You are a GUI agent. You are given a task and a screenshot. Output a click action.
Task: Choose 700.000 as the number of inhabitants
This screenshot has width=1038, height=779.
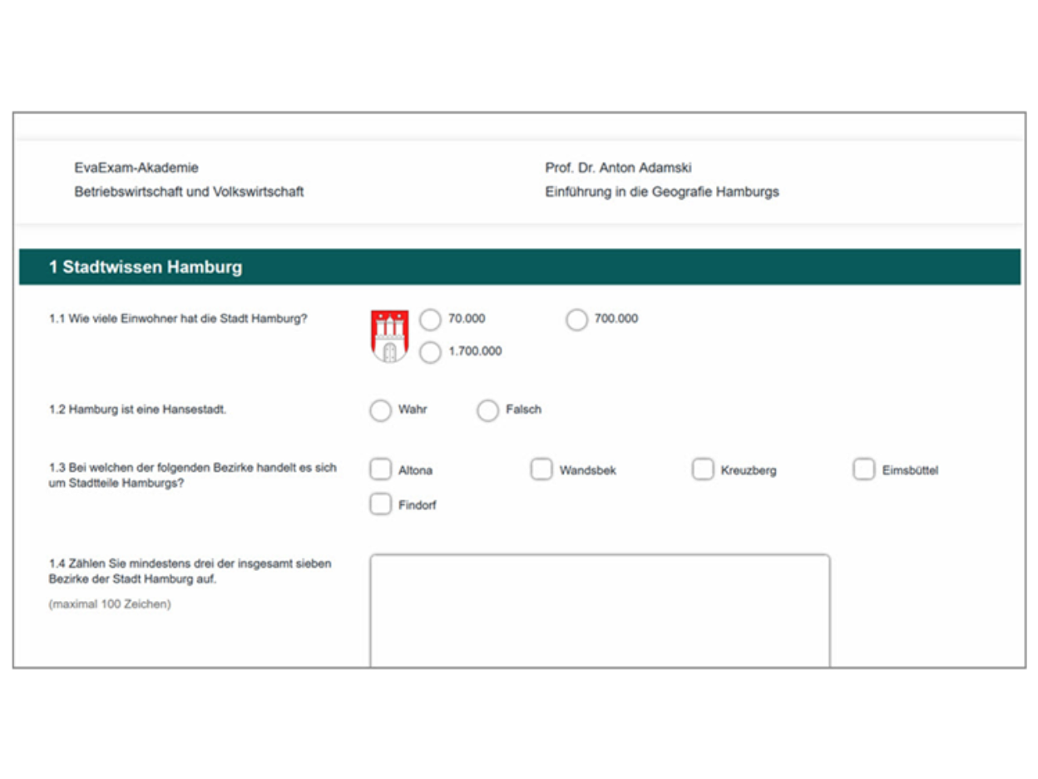click(576, 320)
